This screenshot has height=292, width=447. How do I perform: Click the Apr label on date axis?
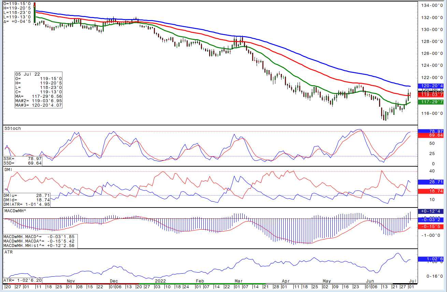coord(286,281)
